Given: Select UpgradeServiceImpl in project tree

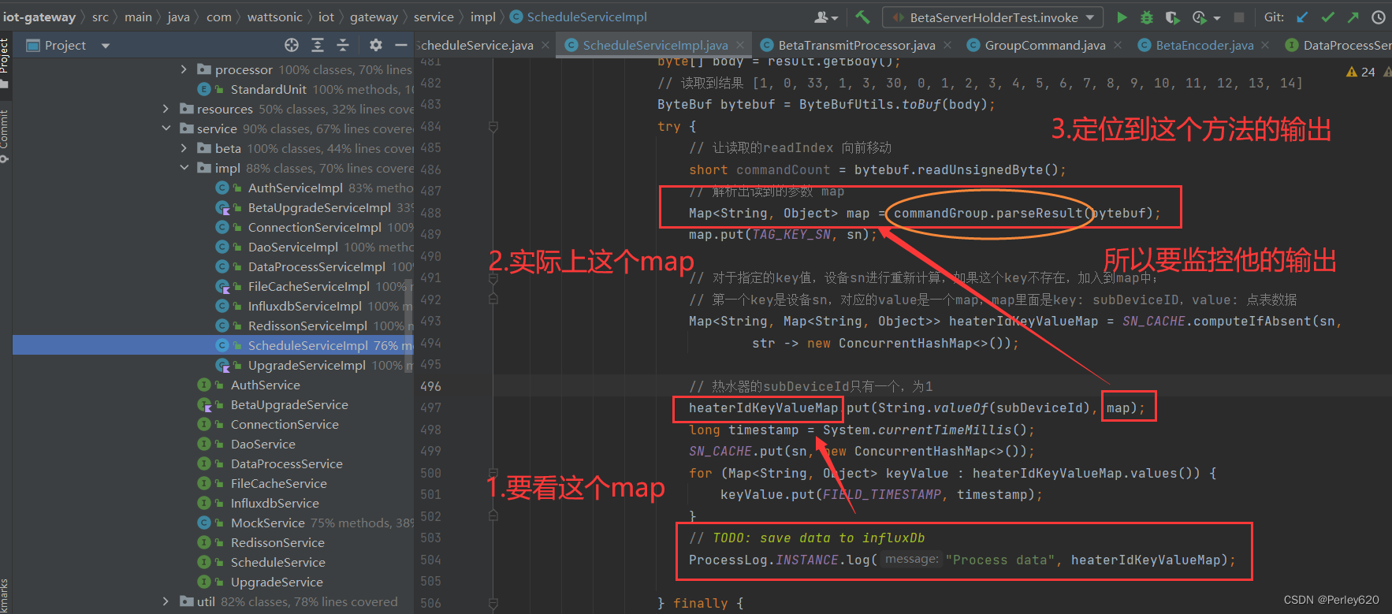Looking at the screenshot, I should [307, 365].
